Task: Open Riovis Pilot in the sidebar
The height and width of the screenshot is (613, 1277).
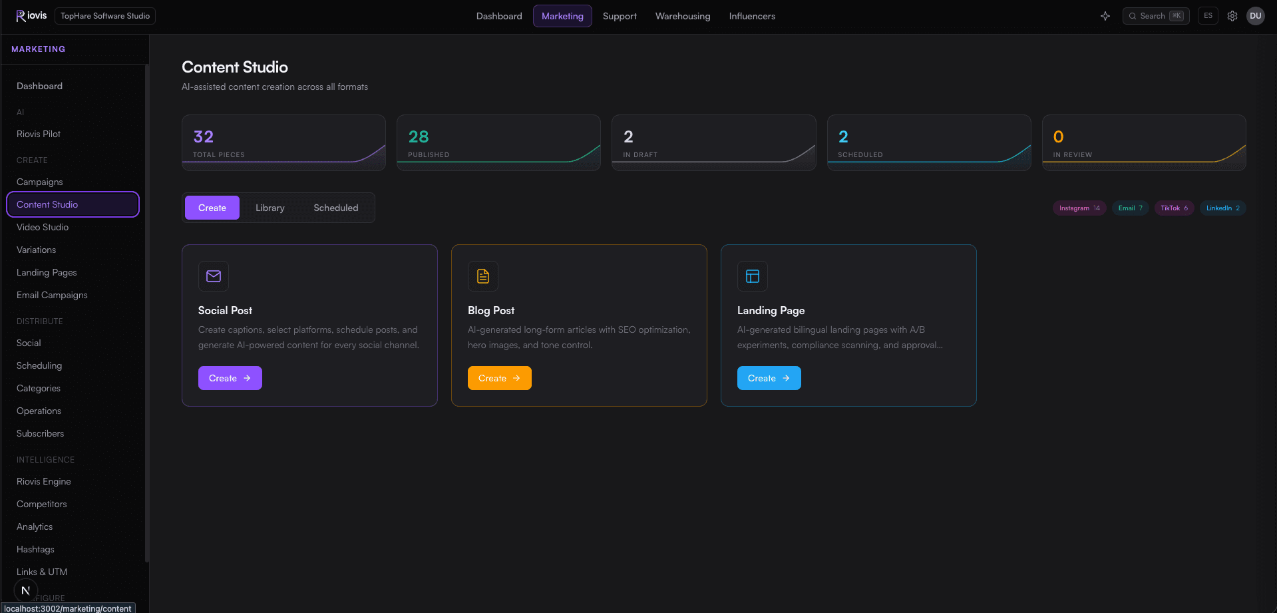Action: point(73,134)
